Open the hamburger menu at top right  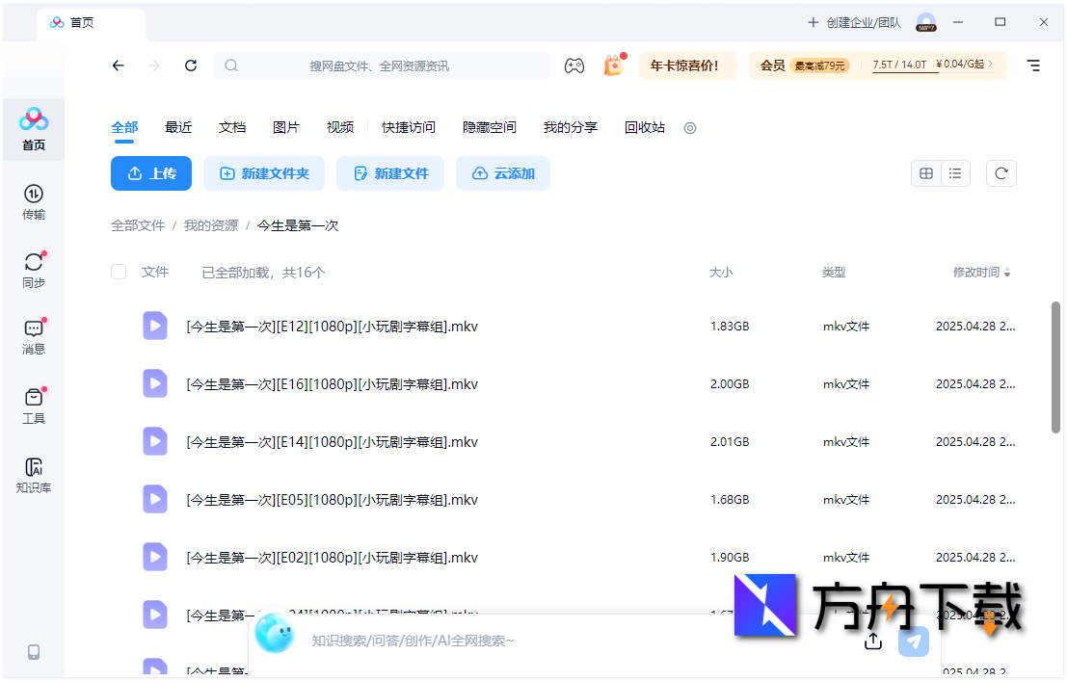click(1033, 65)
